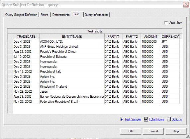Viewport: 190px width, 139px height.
Task: Select the Japan entity cell
Action: (x=72, y=91)
